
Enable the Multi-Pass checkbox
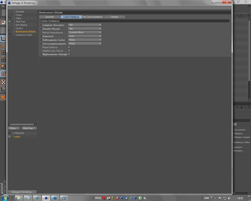[10, 22]
